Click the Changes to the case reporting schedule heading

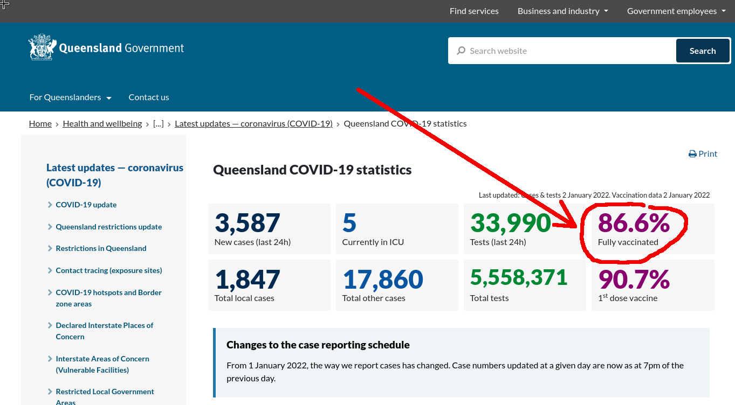tap(318, 345)
